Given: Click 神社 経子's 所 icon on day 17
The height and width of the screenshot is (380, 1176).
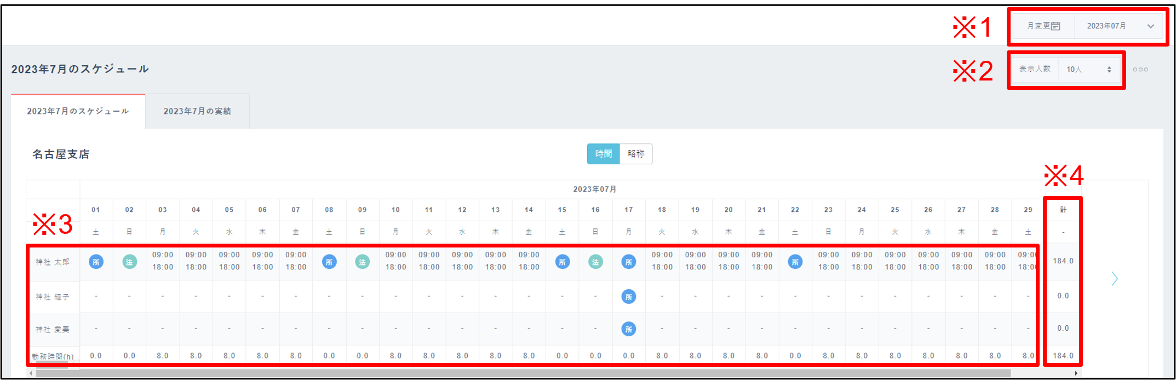Looking at the screenshot, I should click(x=628, y=297).
